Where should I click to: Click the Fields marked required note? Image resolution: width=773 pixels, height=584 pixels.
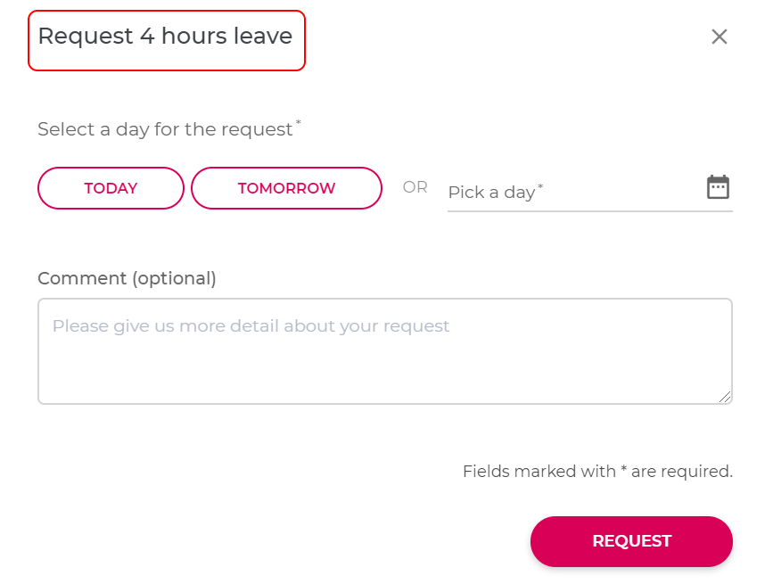597,472
